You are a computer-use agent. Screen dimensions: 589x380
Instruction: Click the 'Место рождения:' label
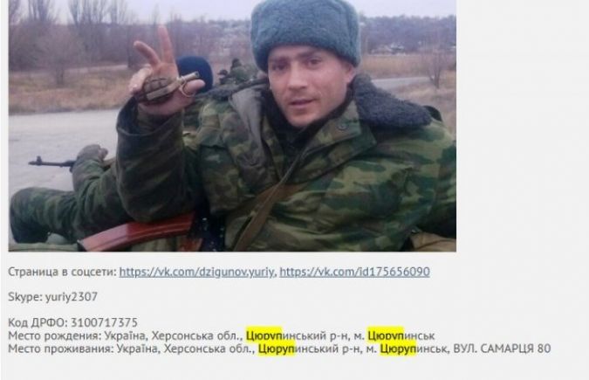pyautogui.click(x=55, y=335)
